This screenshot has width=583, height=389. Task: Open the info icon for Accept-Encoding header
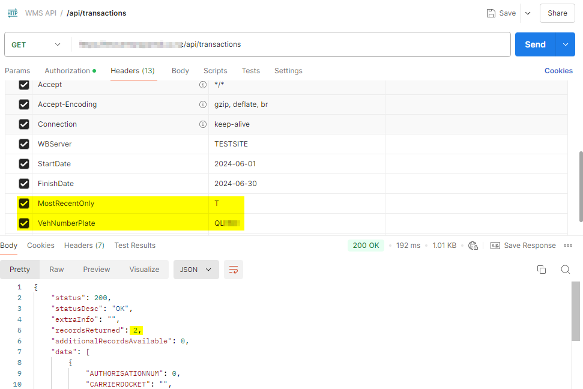tap(202, 104)
